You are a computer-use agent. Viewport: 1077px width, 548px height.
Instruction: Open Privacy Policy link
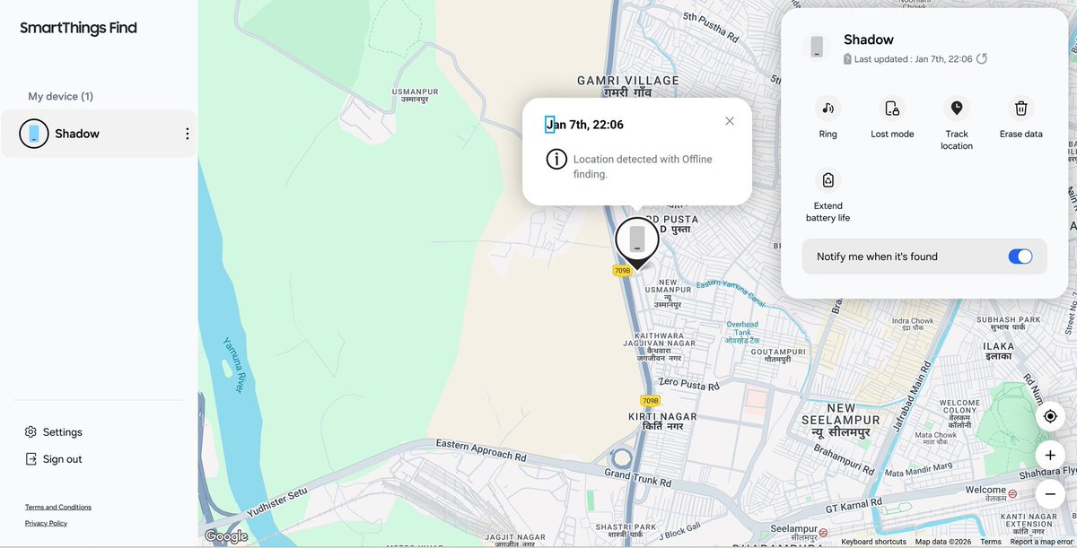46,523
